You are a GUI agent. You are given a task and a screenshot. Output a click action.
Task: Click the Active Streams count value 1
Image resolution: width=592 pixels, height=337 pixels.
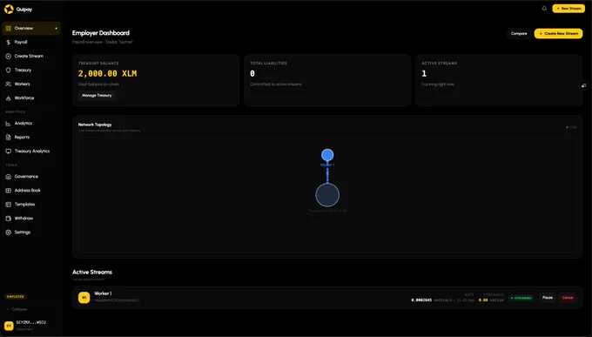424,74
